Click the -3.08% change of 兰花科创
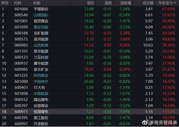Viewport: 179px width, 127px height. (124, 57)
